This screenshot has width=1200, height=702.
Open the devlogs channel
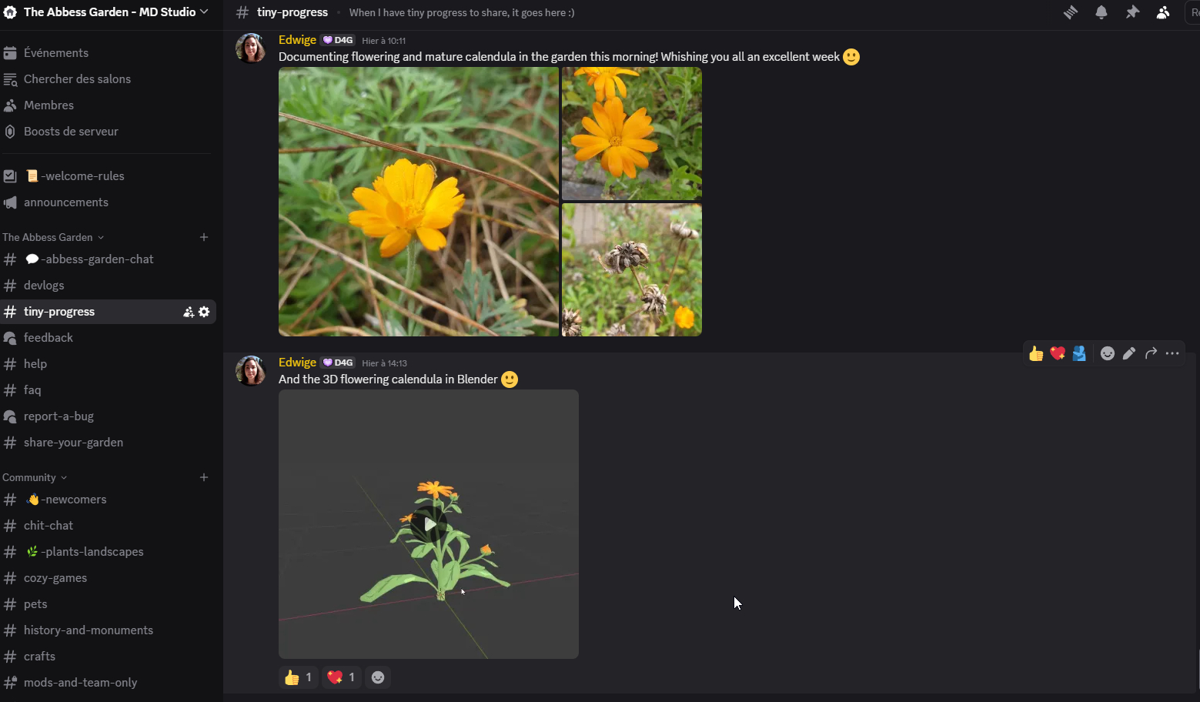click(x=44, y=286)
